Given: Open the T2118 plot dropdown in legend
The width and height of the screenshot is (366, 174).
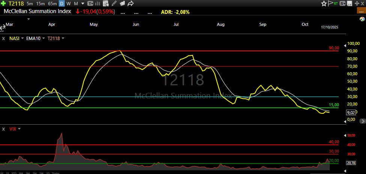Looking at the screenshot, I should coord(63,39).
